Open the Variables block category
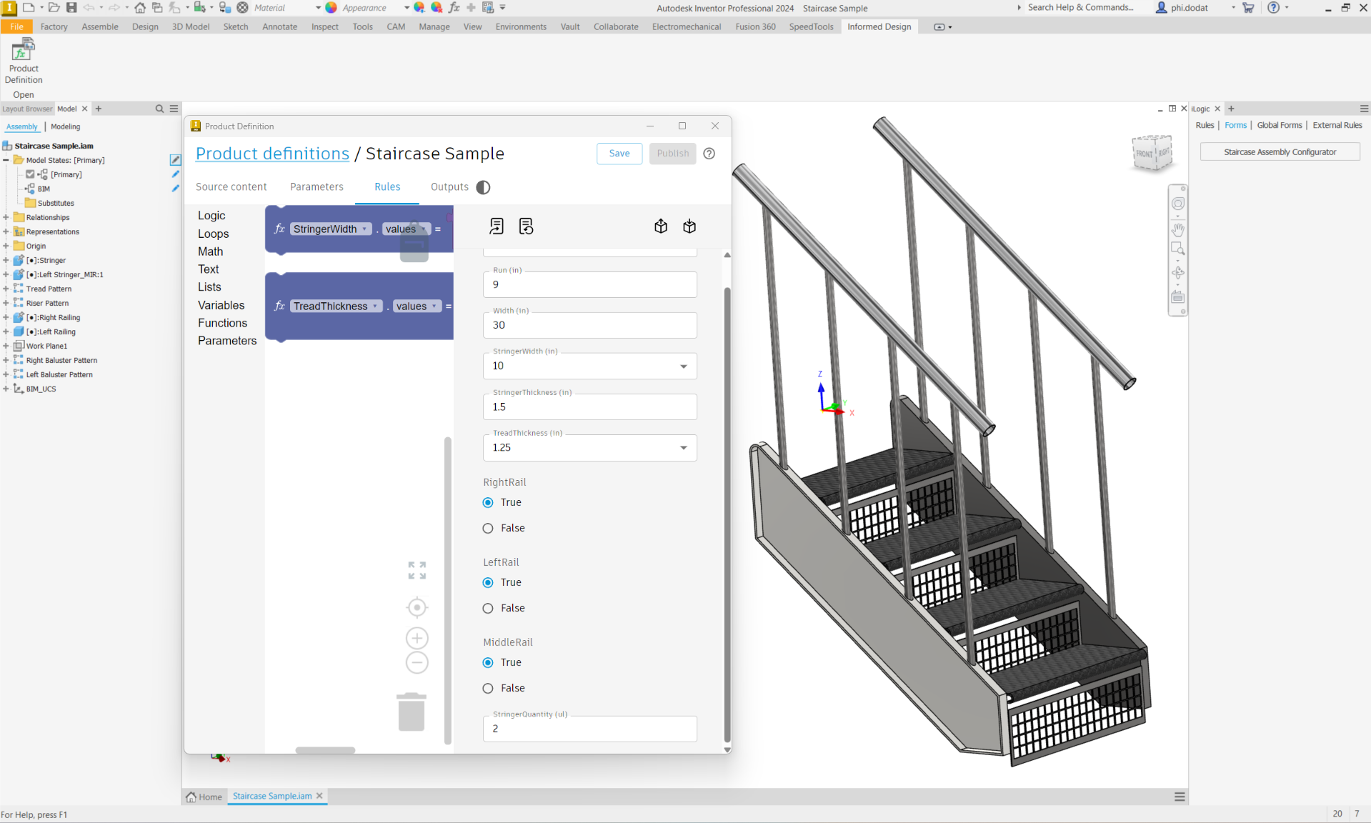The height and width of the screenshot is (823, 1371). point(221,305)
